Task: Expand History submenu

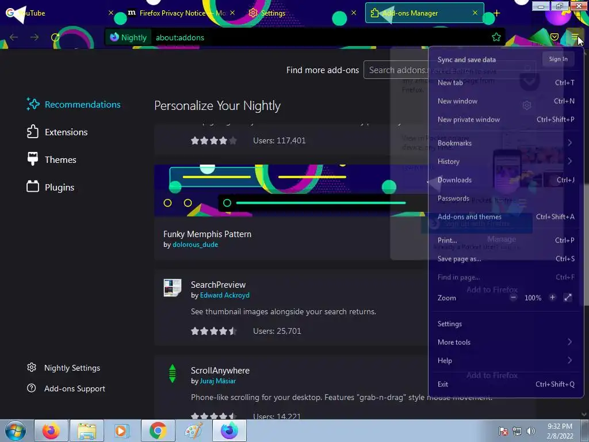Action: 506,162
